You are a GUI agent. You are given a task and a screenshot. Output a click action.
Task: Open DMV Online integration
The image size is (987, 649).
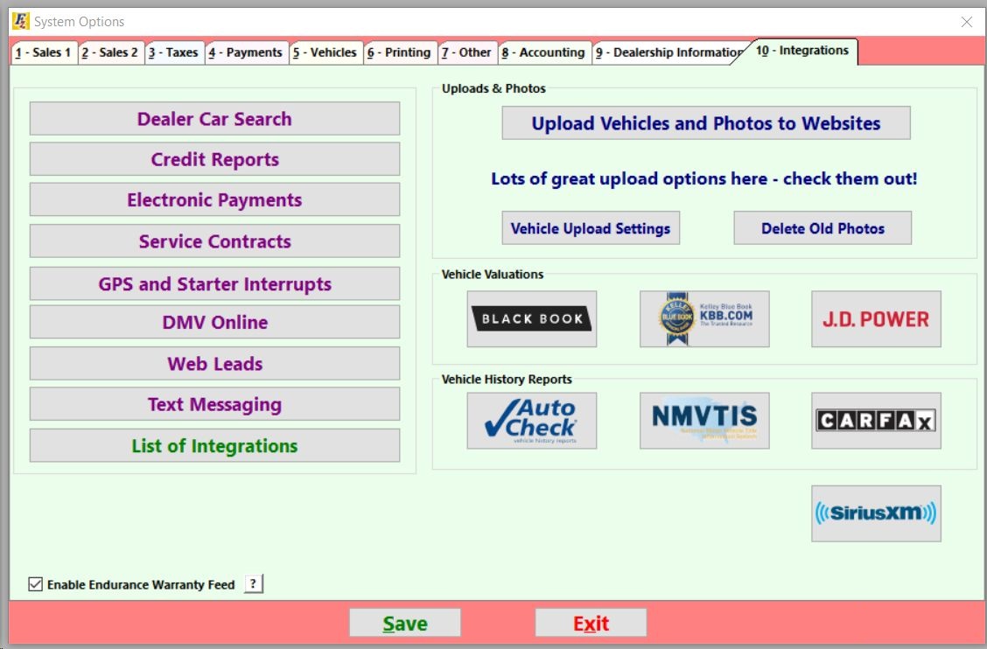click(x=214, y=322)
